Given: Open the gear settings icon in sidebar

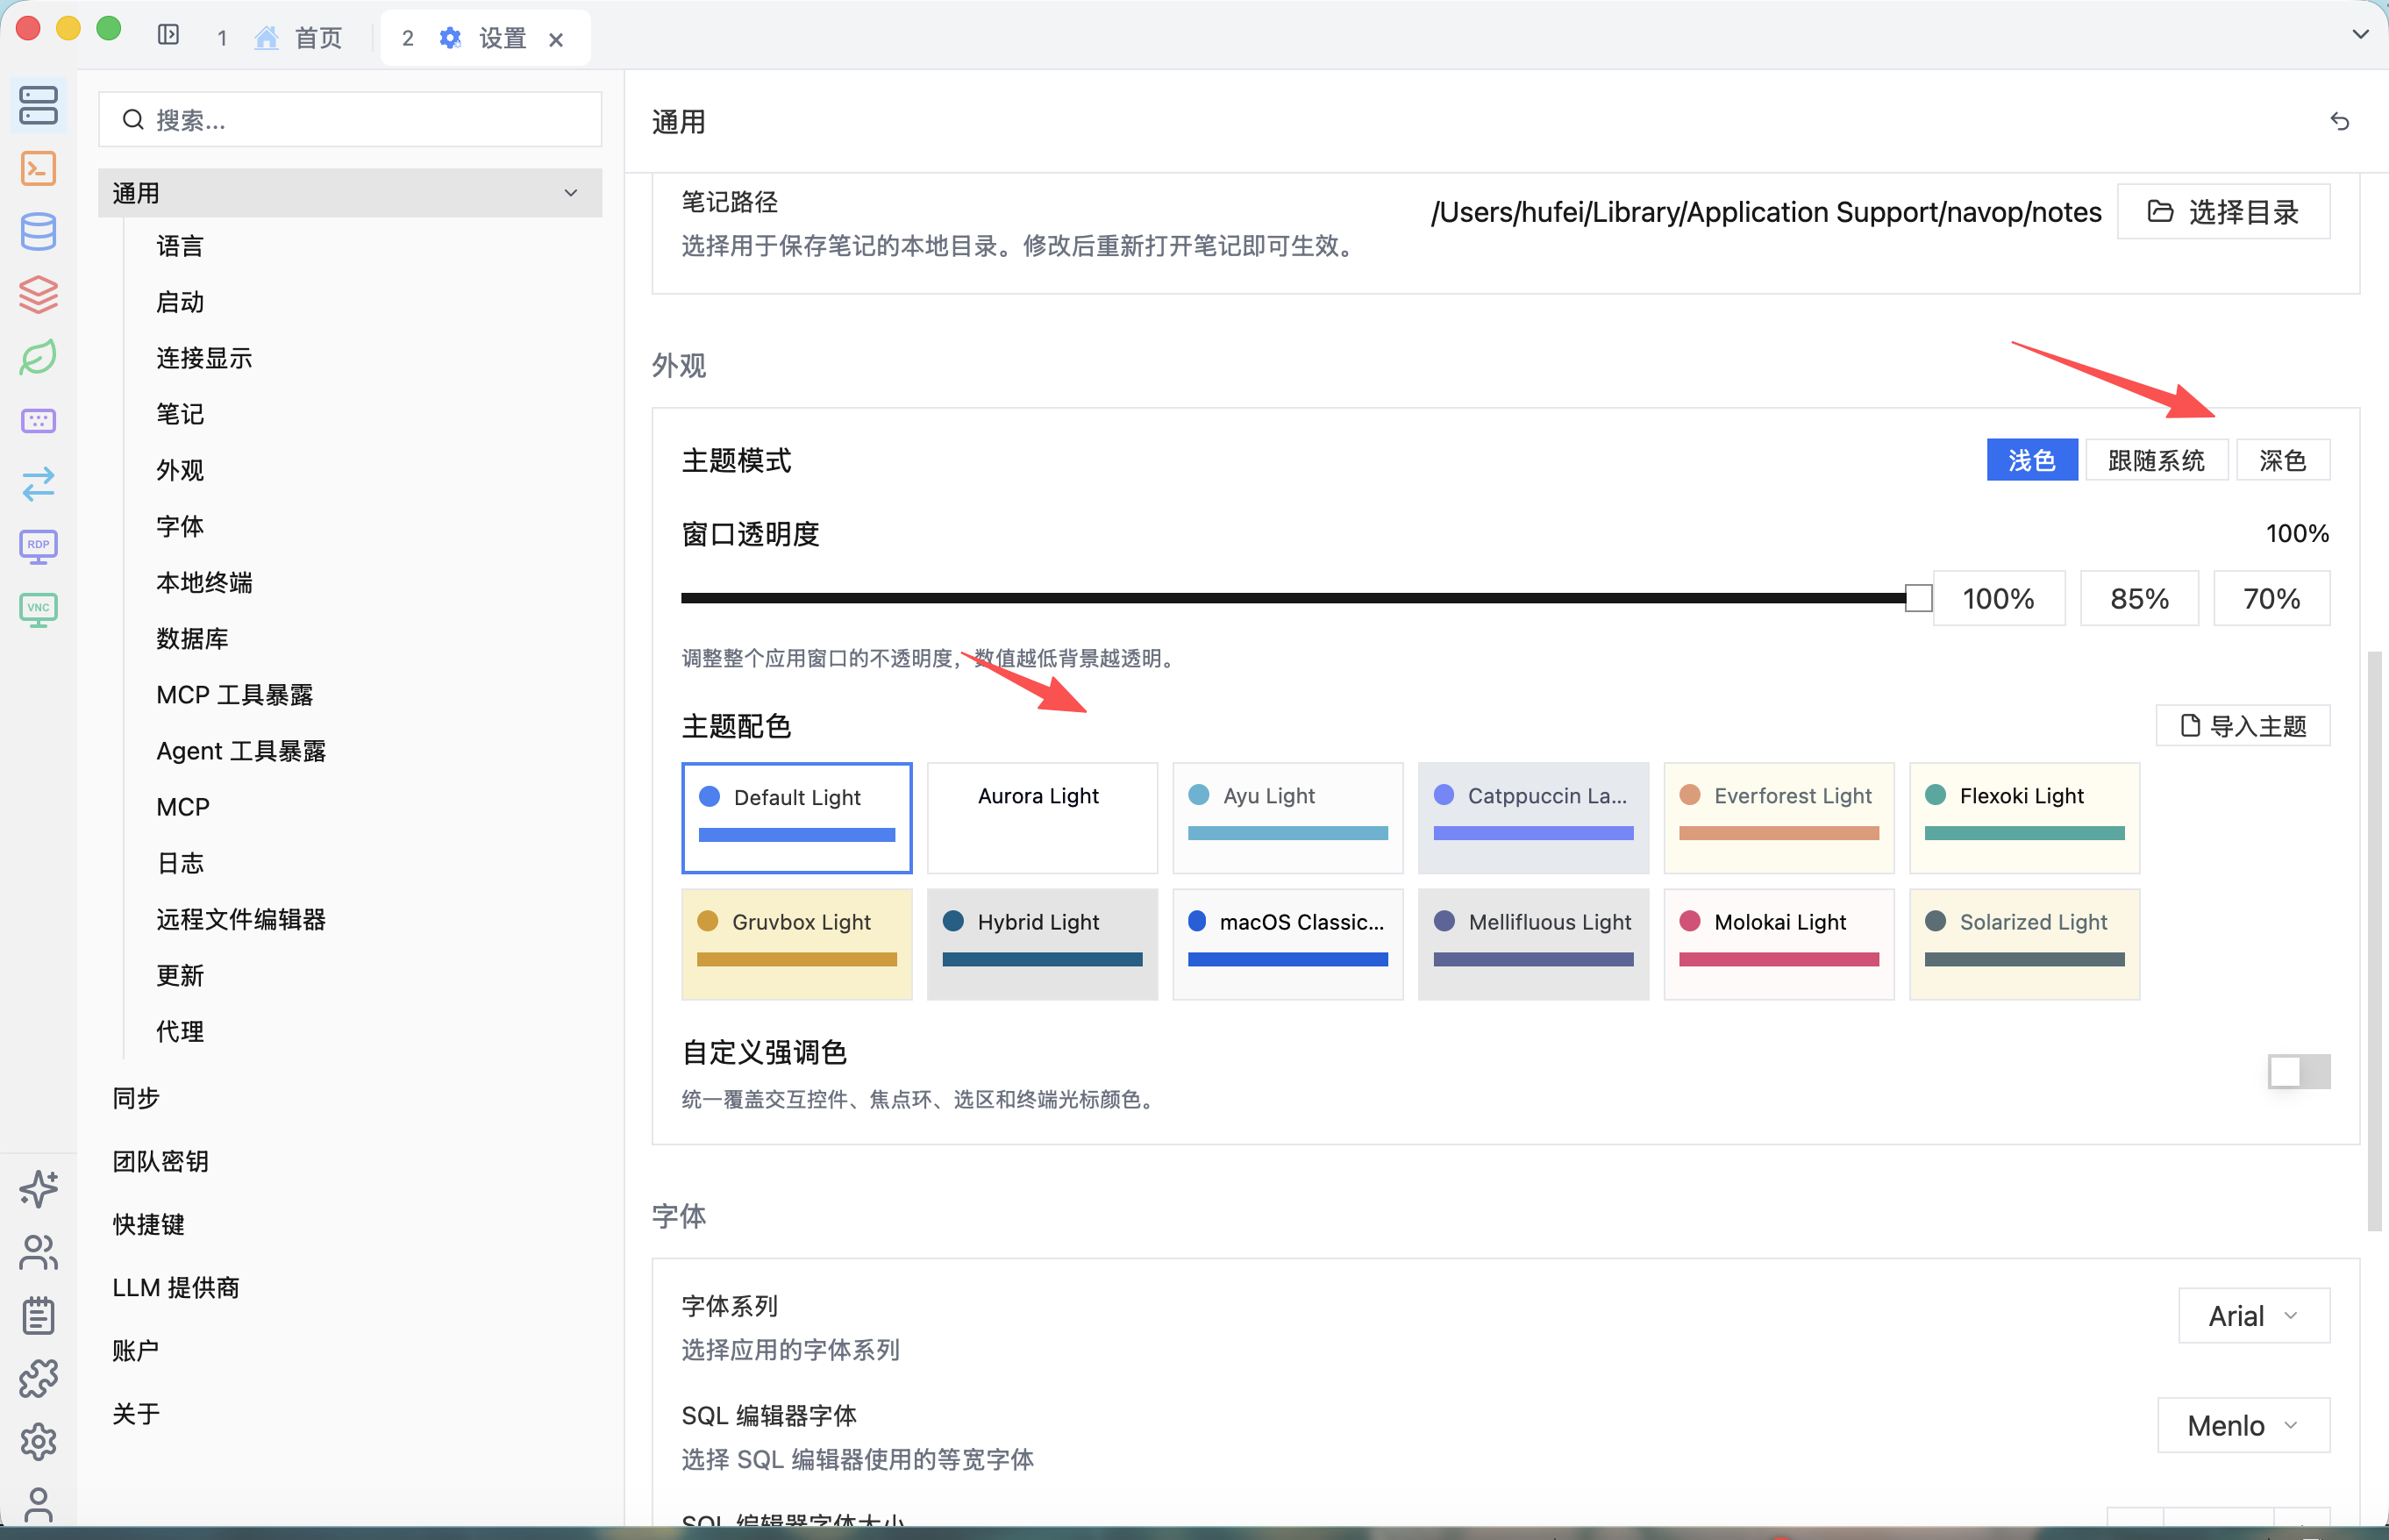Looking at the screenshot, I should 38,1441.
